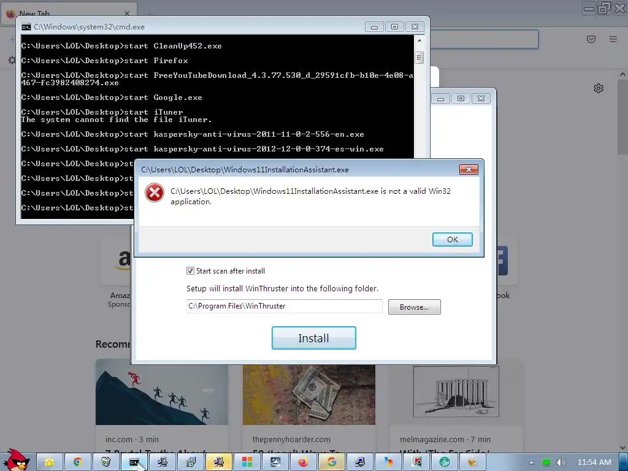Open the monitor-picture taskbar icon

(275, 462)
